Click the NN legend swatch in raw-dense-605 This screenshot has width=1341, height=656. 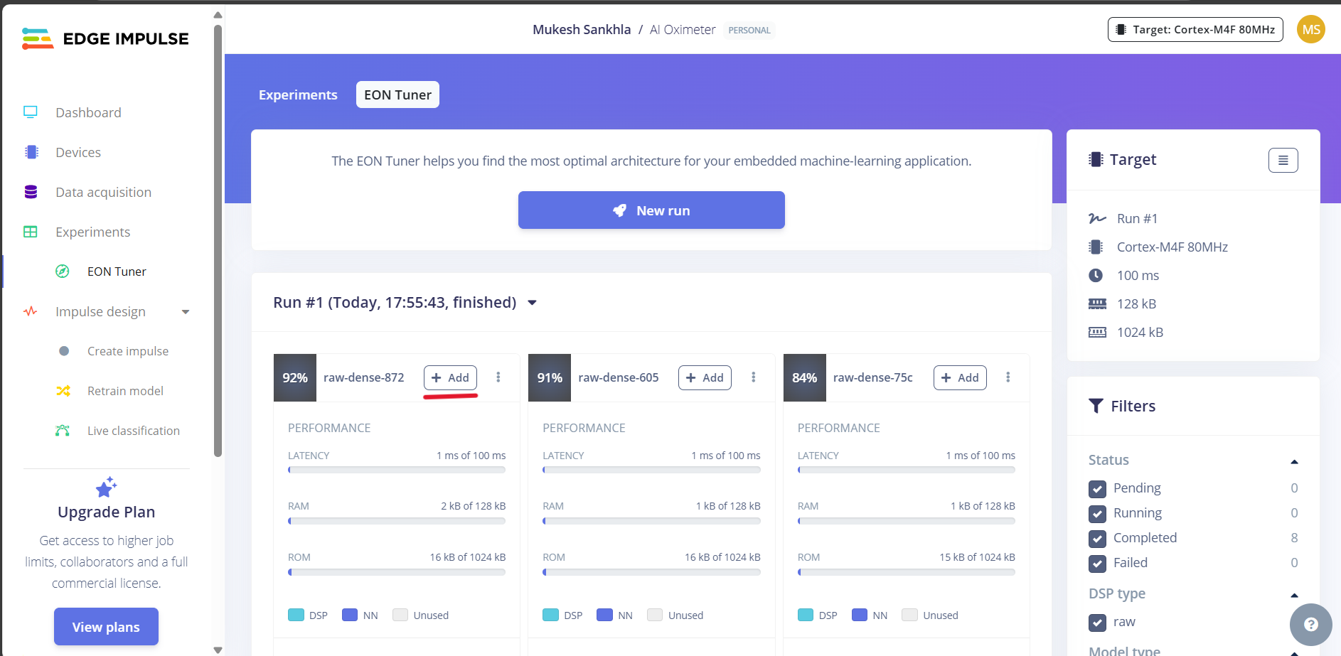[604, 615]
